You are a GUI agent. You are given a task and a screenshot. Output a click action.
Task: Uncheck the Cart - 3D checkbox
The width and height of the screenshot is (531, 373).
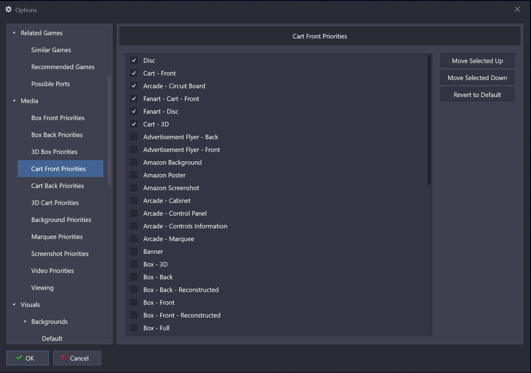coord(134,124)
